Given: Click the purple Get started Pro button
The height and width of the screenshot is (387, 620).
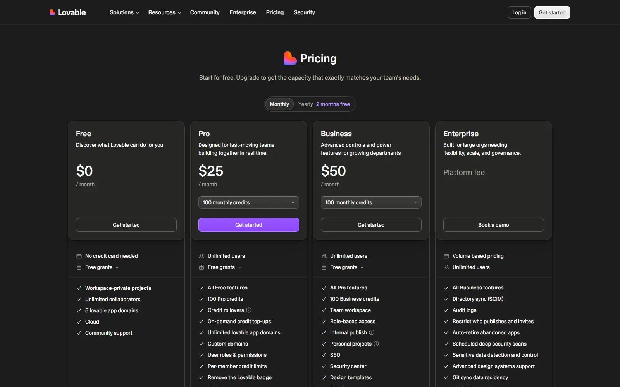Looking at the screenshot, I should (249, 225).
